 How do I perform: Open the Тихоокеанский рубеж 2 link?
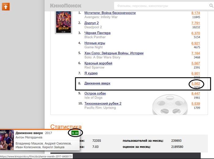pyautogui.click(x=103, y=103)
